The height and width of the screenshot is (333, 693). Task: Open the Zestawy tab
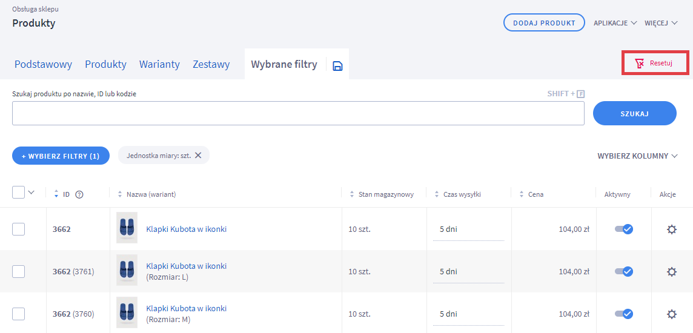pyautogui.click(x=211, y=64)
